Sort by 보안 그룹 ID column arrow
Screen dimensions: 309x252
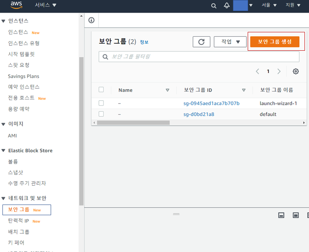pos(244,90)
